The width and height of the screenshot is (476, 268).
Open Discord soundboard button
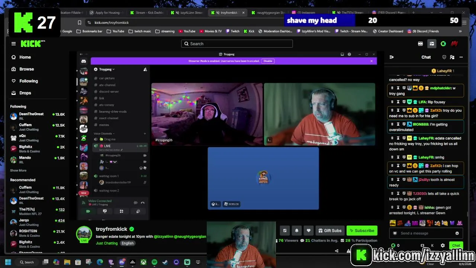tap(138, 211)
